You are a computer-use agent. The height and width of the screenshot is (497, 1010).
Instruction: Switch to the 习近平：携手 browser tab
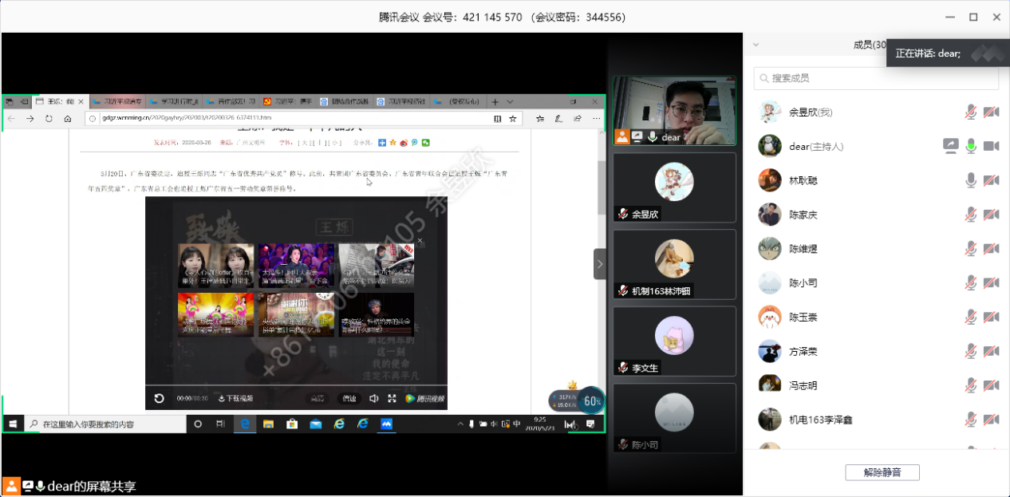tap(289, 102)
